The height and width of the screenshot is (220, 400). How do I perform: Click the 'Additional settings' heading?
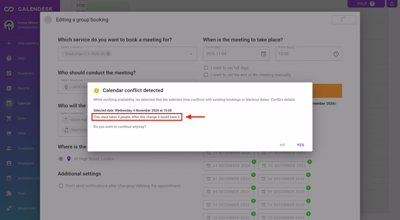(79, 174)
